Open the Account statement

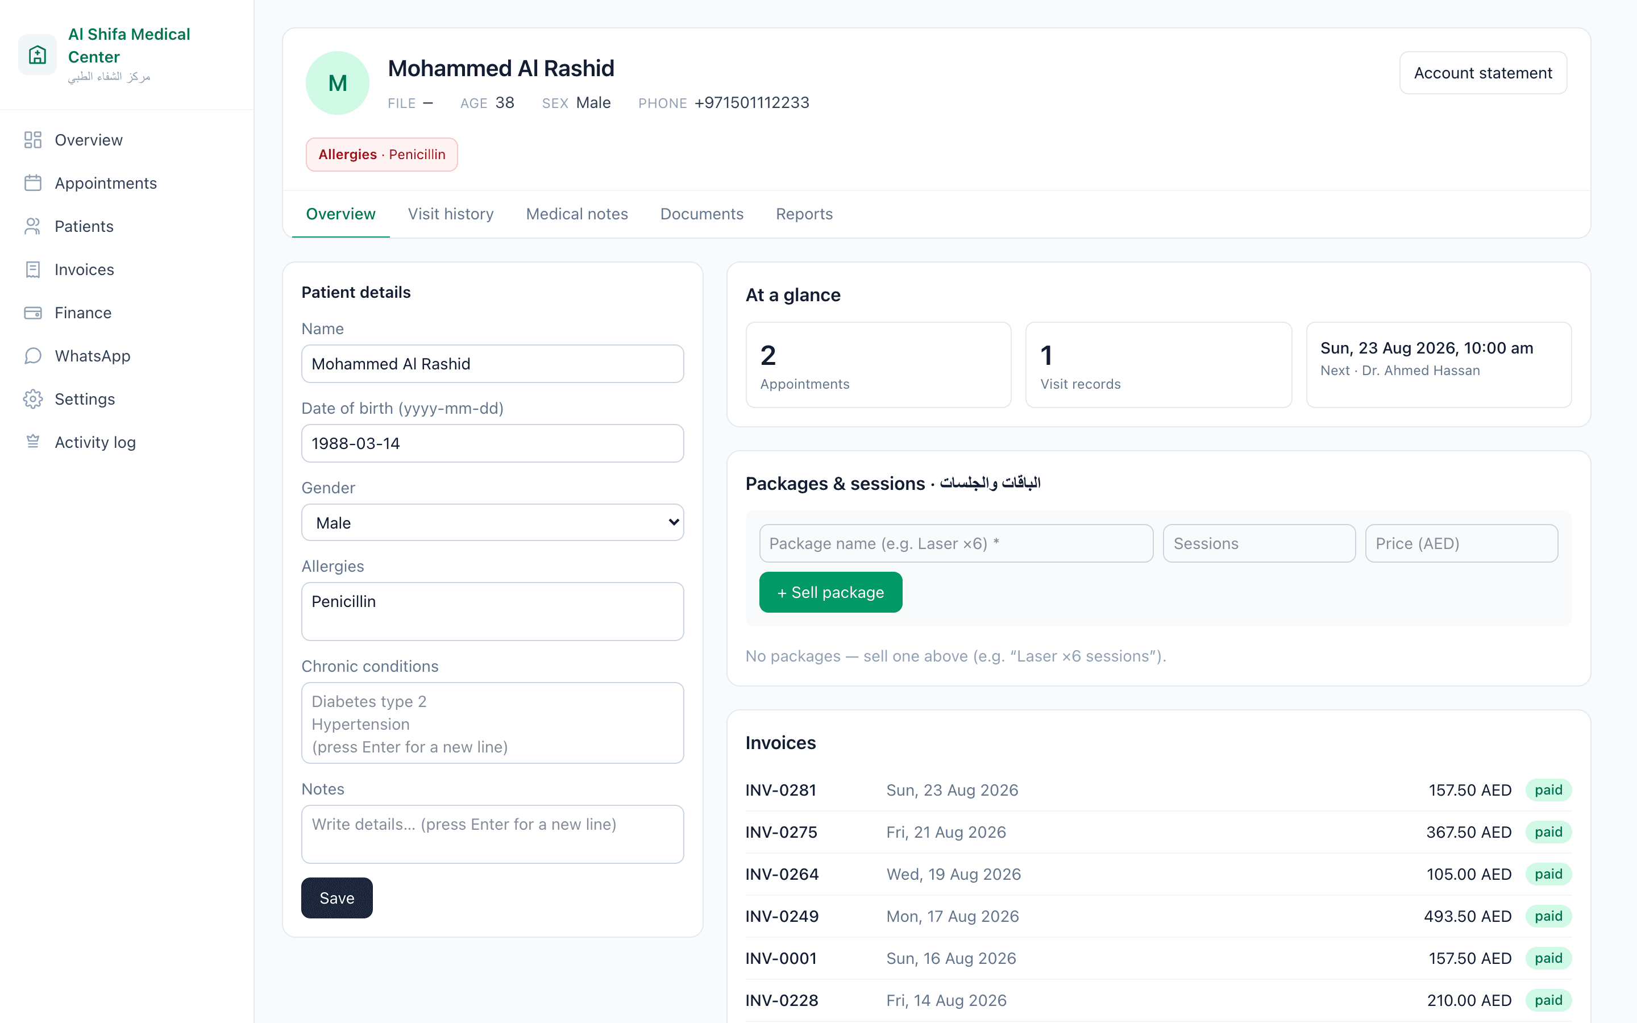coord(1483,73)
